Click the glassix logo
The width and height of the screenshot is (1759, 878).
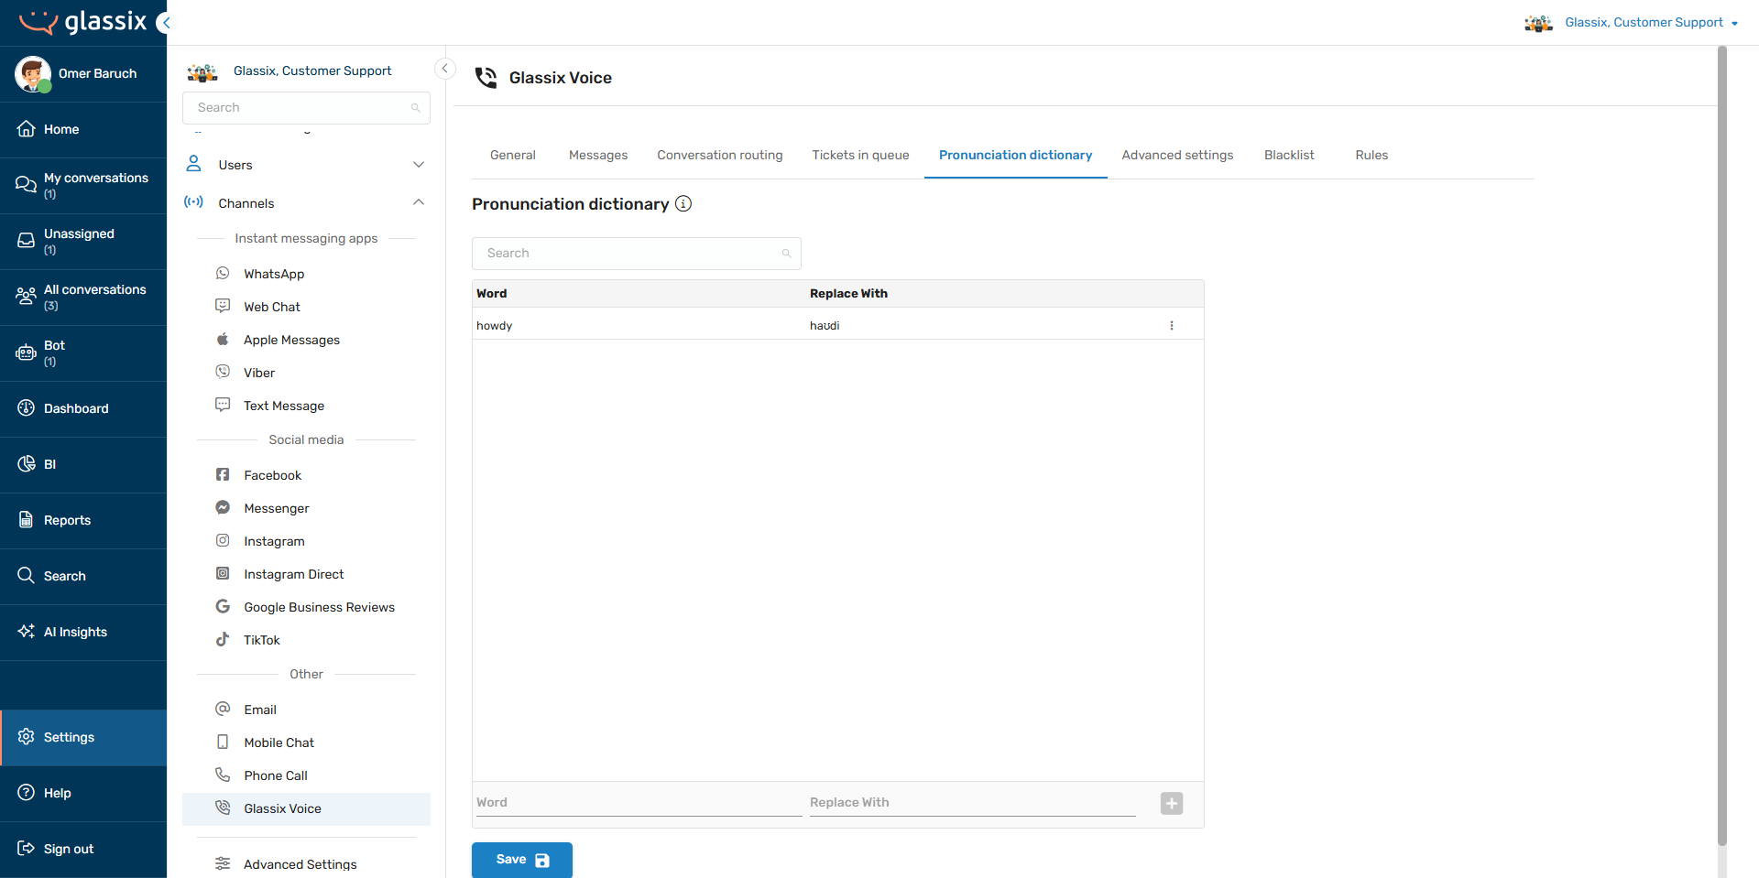(x=82, y=22)
